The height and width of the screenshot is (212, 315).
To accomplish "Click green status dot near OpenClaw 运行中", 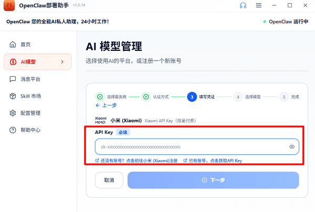I will tap(265, 22).
